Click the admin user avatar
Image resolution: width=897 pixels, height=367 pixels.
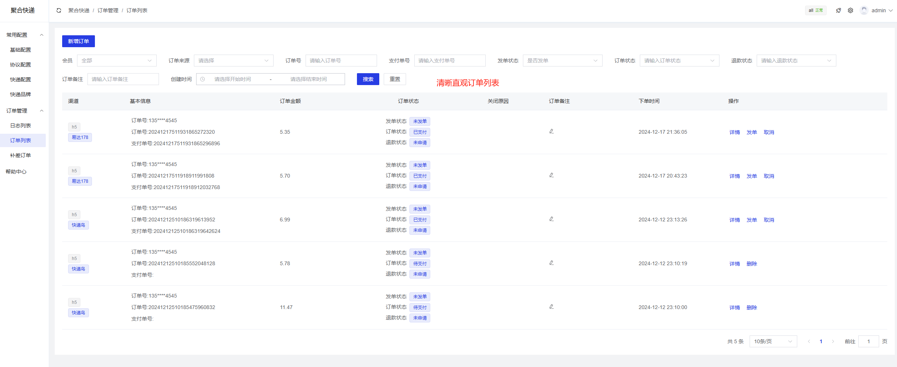[864, 10]
